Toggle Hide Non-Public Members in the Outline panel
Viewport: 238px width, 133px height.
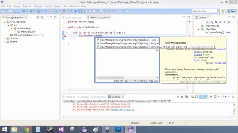pyautogui.click(x=225, y=22)
